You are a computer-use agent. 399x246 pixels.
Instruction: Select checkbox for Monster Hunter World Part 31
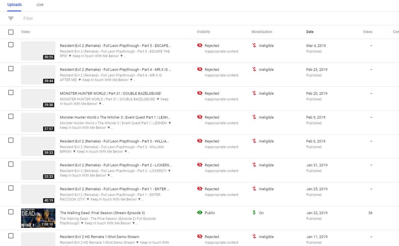[x=11, y=92]
